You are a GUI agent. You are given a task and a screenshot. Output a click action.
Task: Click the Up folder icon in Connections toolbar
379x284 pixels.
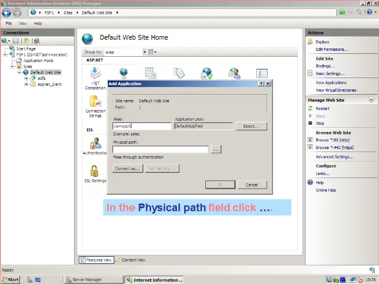26,41
